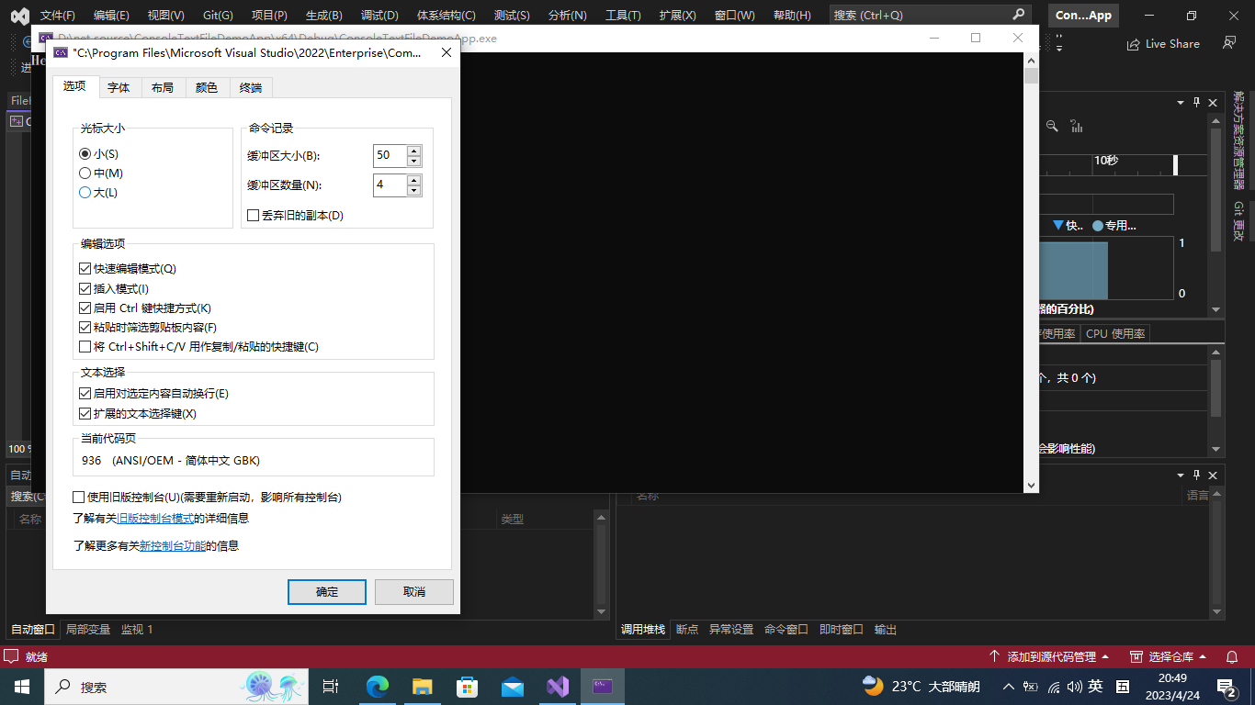Click the reset view chart icon in diagnostics panel
This screenshot has width=1255, height=705.
[x=1077, y=126]
